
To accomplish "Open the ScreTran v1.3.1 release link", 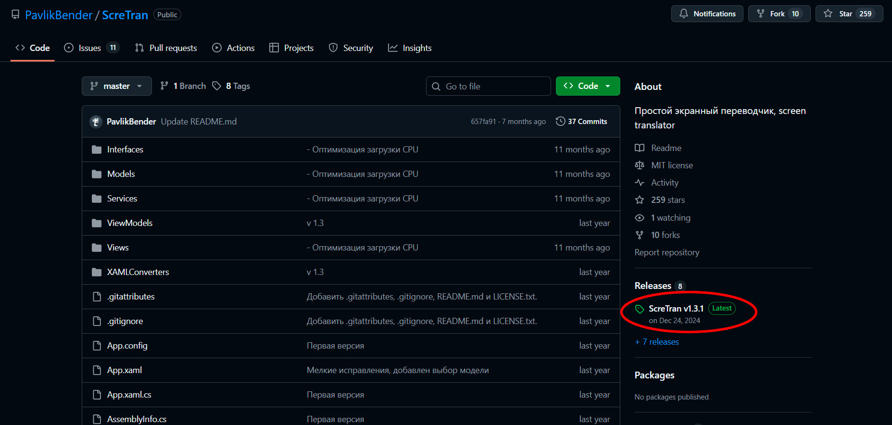I will coord(676,309).
